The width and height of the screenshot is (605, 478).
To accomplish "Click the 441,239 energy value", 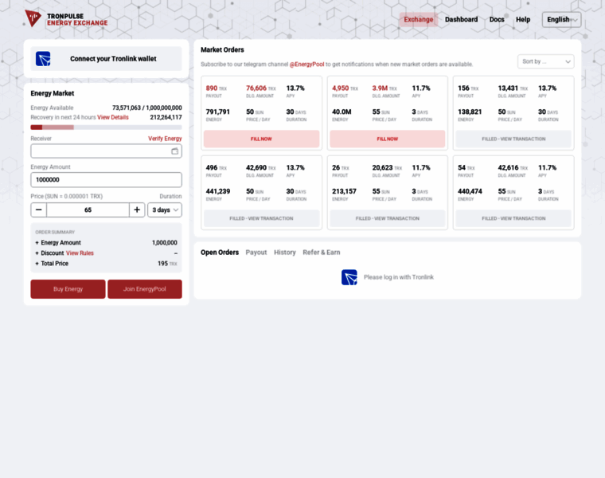I will [217, 191].
